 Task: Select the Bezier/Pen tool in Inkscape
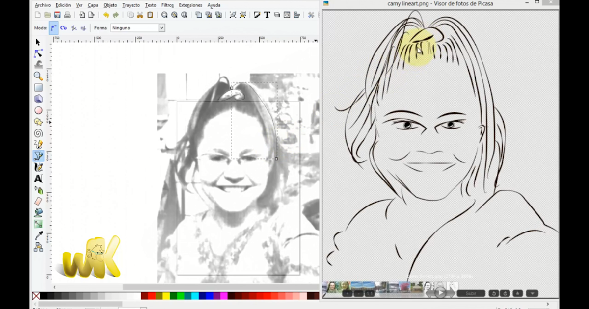38,155
